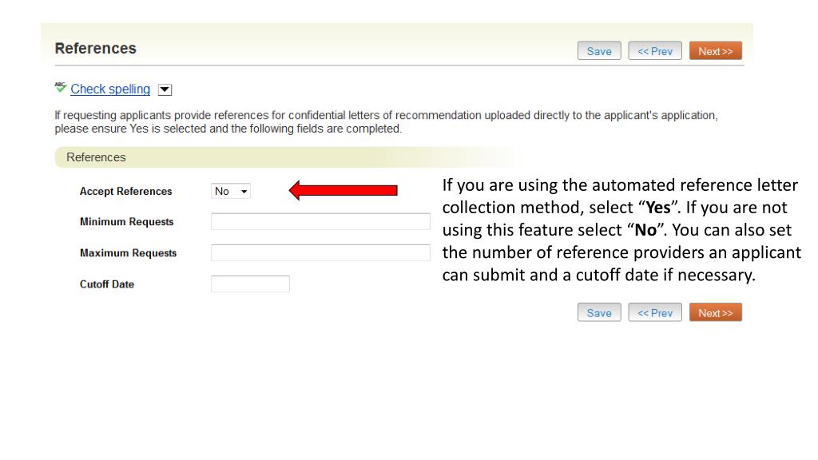Image resolution: width=818 pixels, height=460 pixels.
Task: Click the top Save button
Action: (x=599, y=51)
